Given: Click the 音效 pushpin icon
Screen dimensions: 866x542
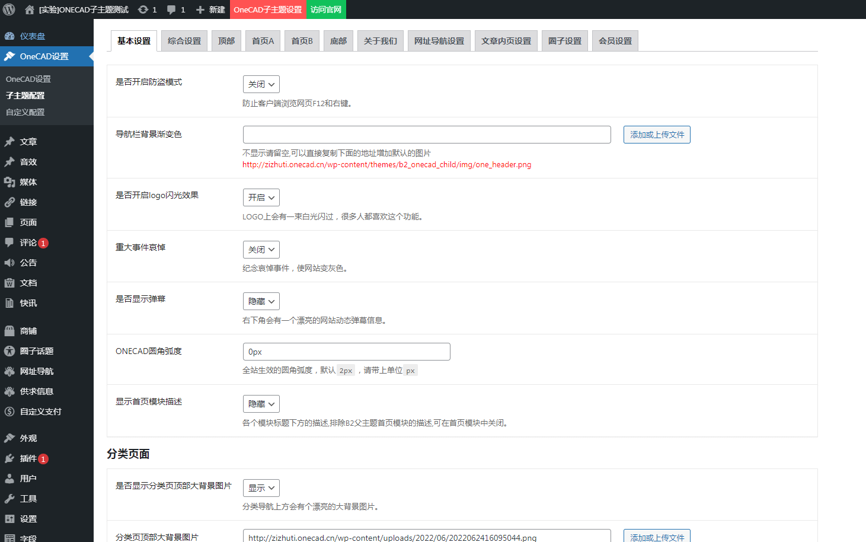Looking at the screenshot, I should pos(9,162).
